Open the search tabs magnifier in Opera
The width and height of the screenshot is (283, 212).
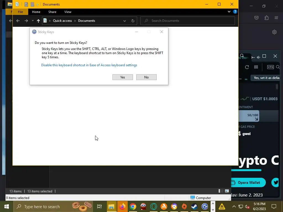pyautogui.click(x=242, y=56)
